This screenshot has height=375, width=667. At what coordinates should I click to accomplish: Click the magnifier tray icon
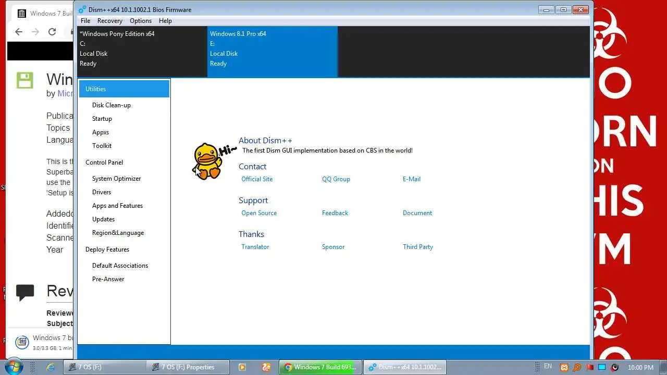[x=576, y=368]
